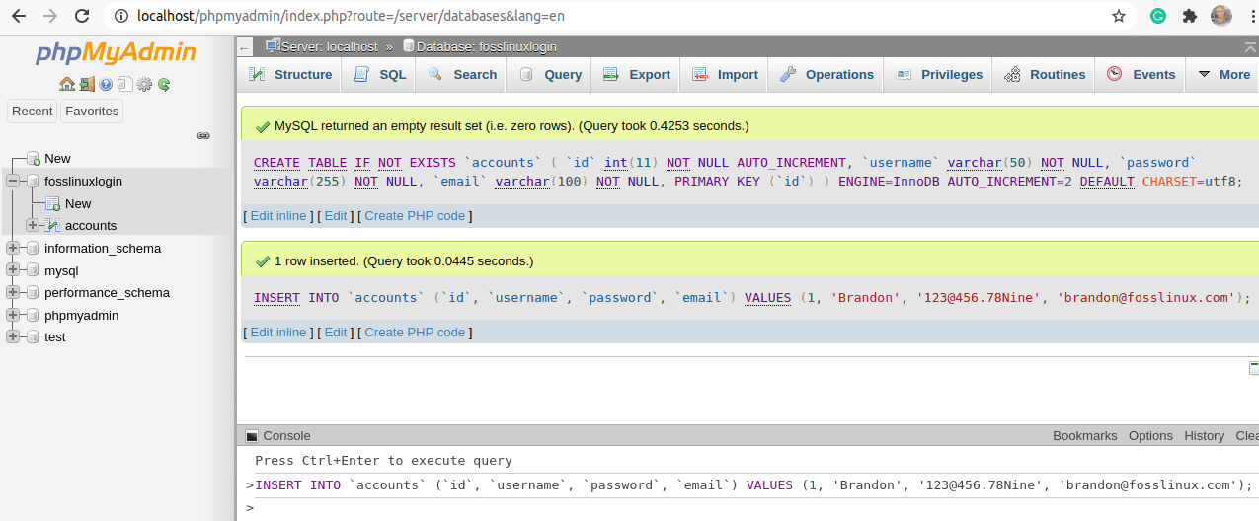The image size is (1259, 521).
Task: Click Edit inline under INSERT query
Action: coord(278,333)
